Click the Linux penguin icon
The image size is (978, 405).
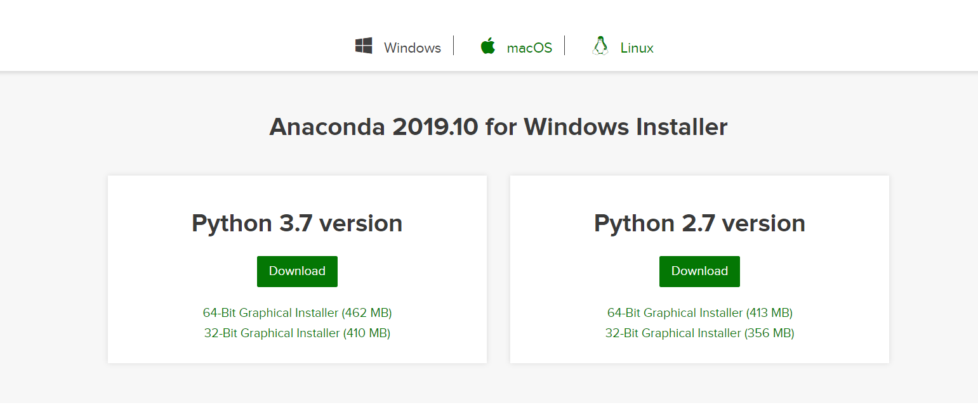(600, 46)
